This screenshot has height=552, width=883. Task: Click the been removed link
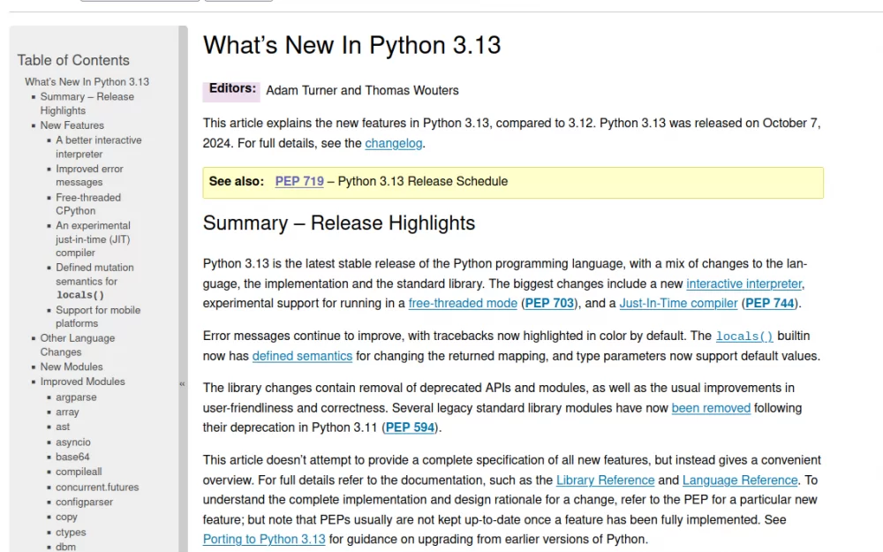(711, 408)
